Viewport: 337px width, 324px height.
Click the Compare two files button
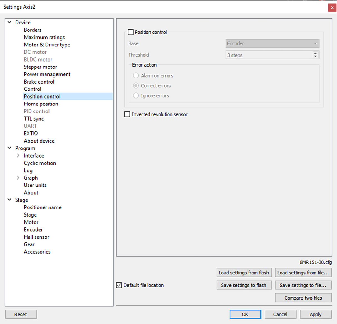(x=303, y=298)
